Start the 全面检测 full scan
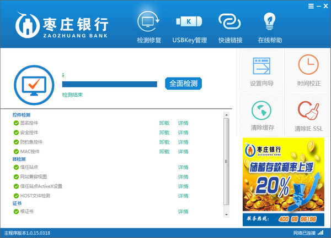Image resolution: width=331 pixels, height=238 pixels. pyautogui.click(x=184, y=84)
